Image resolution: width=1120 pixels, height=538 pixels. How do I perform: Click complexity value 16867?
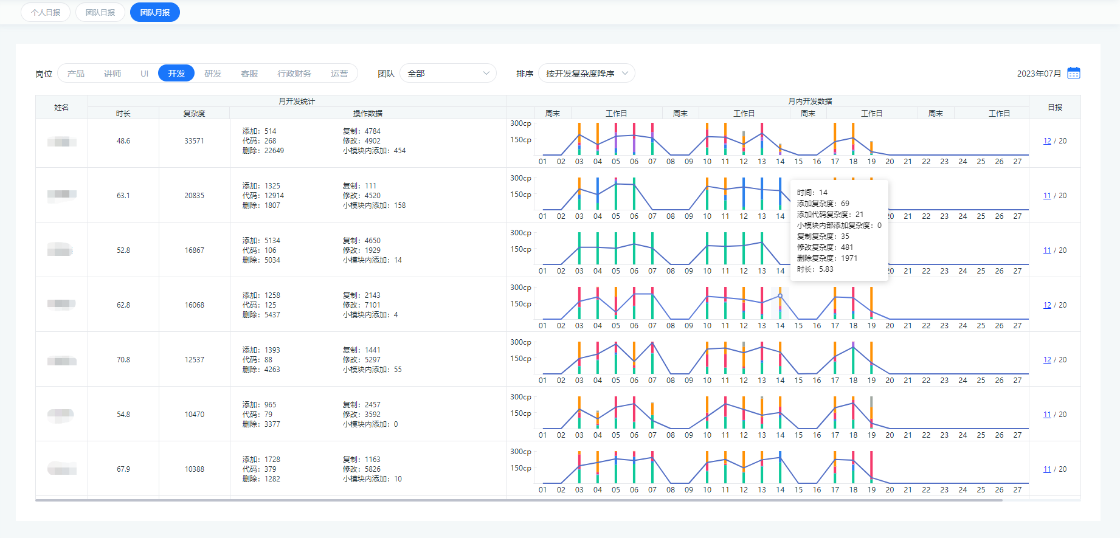(195, 250)
